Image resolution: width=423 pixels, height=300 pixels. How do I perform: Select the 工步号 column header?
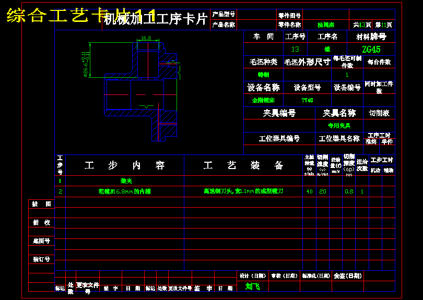tap(60, 165)
